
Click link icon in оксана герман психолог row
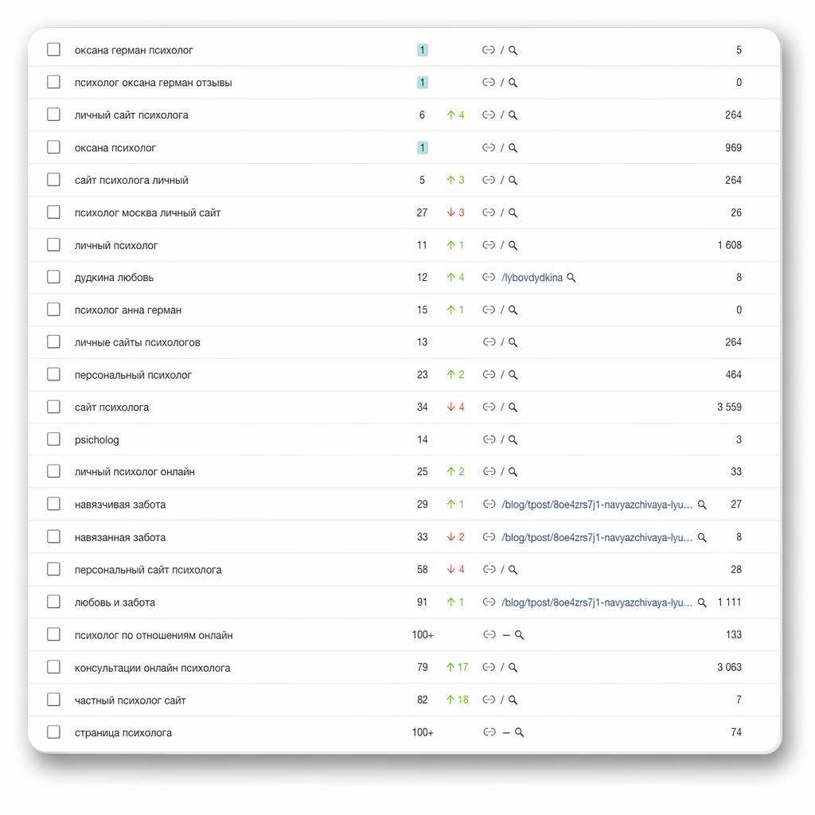[x=488, y=50]
